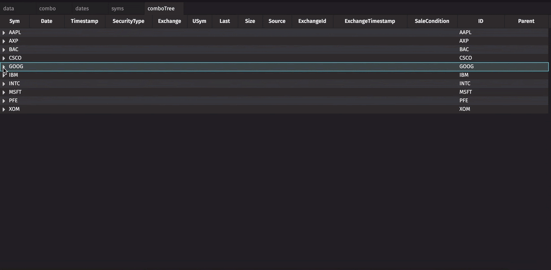Click the AAPL cell in ID column

[x=481, y=32]
